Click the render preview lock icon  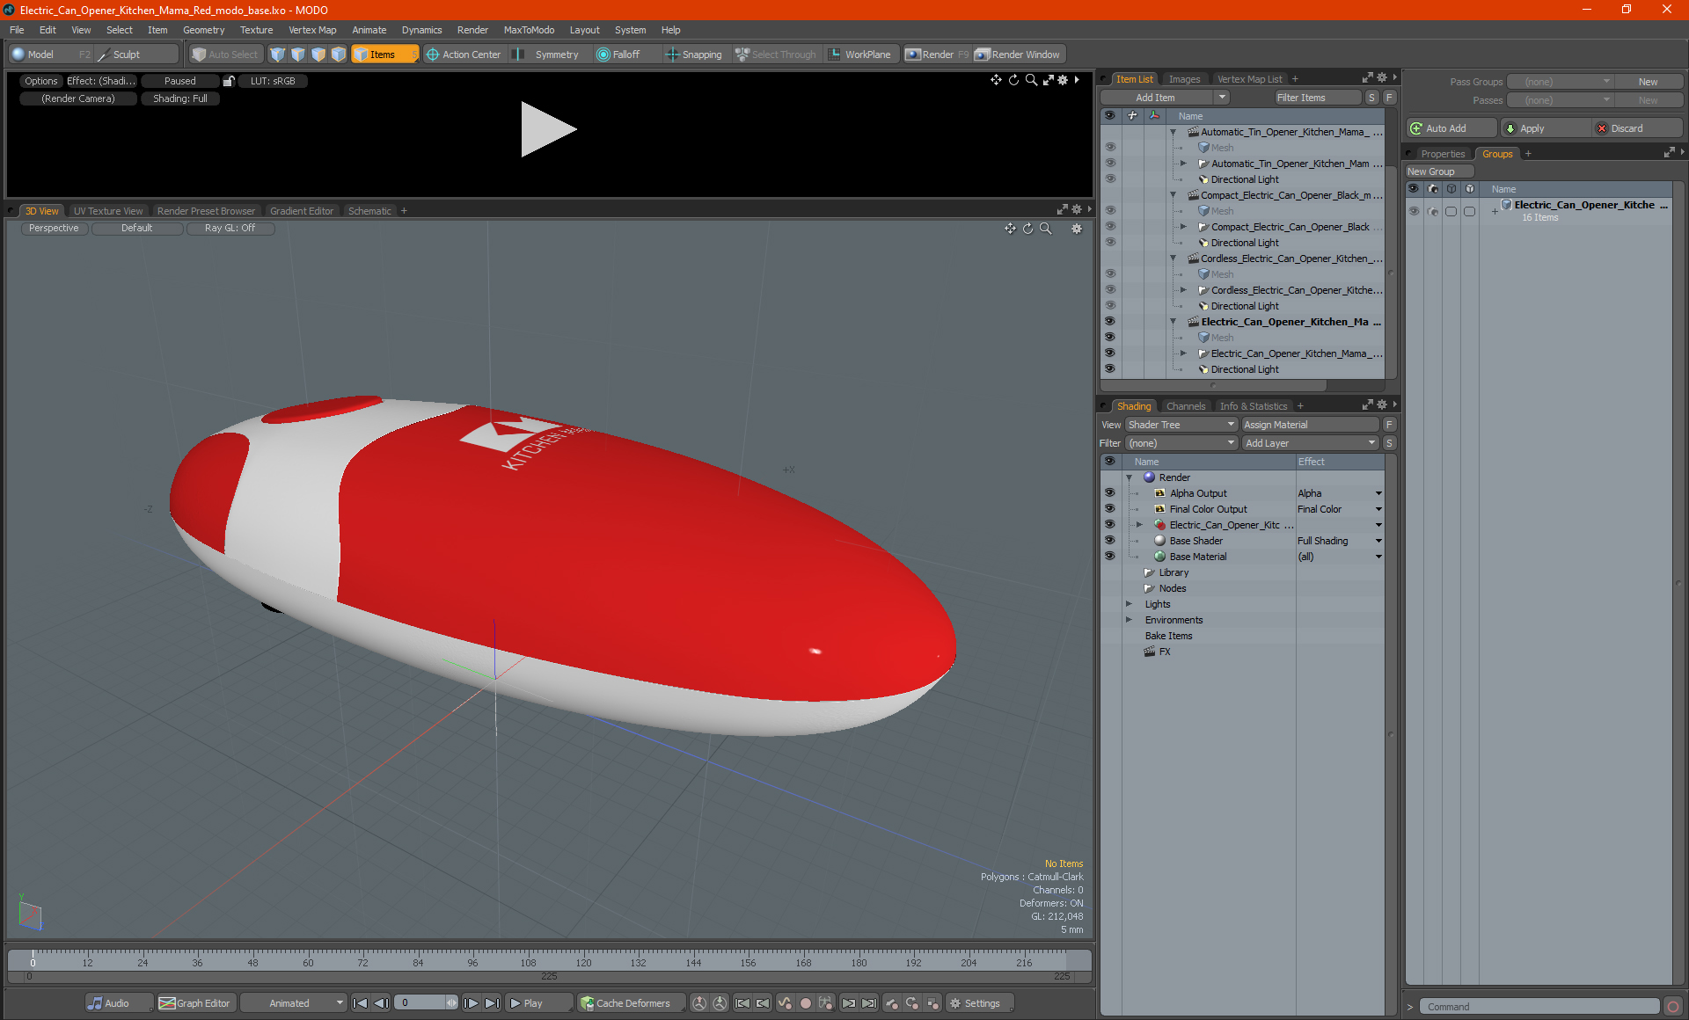[229, 81]
